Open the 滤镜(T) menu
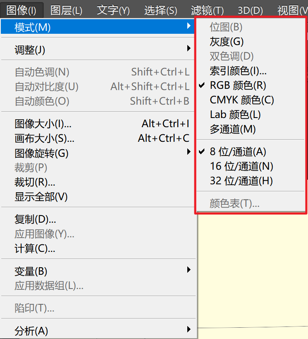 (207, 10)
